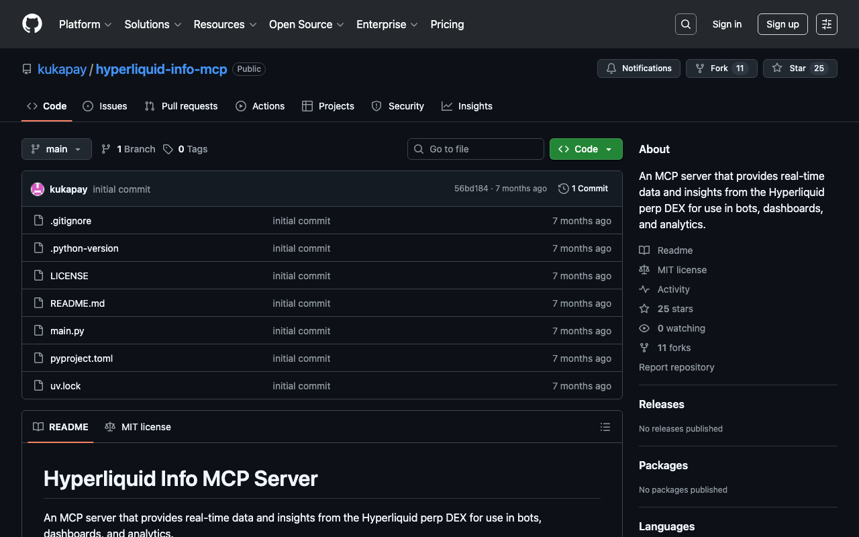Open the Report repository link
This screenshot has height=537, width=859.
click(676, 367)
